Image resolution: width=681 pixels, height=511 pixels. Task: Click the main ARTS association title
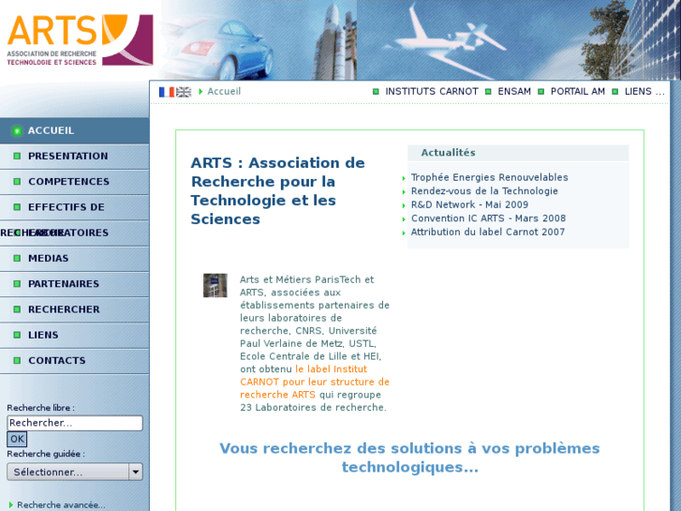coord(278,191)
